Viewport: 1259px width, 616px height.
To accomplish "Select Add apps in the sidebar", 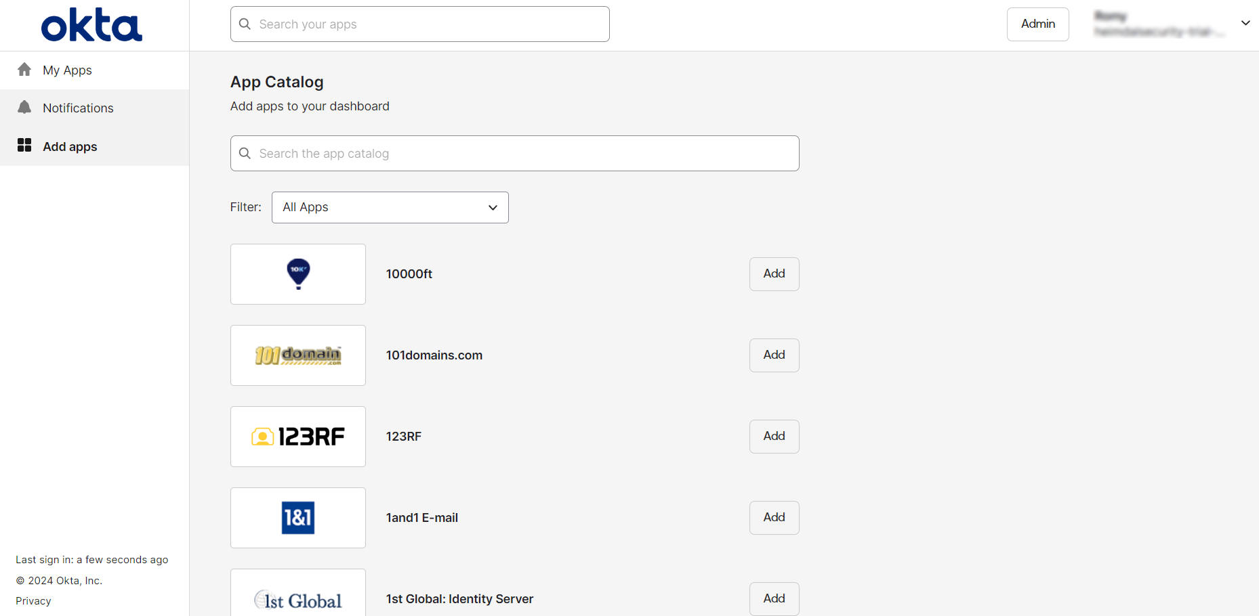I will [70, 147].
